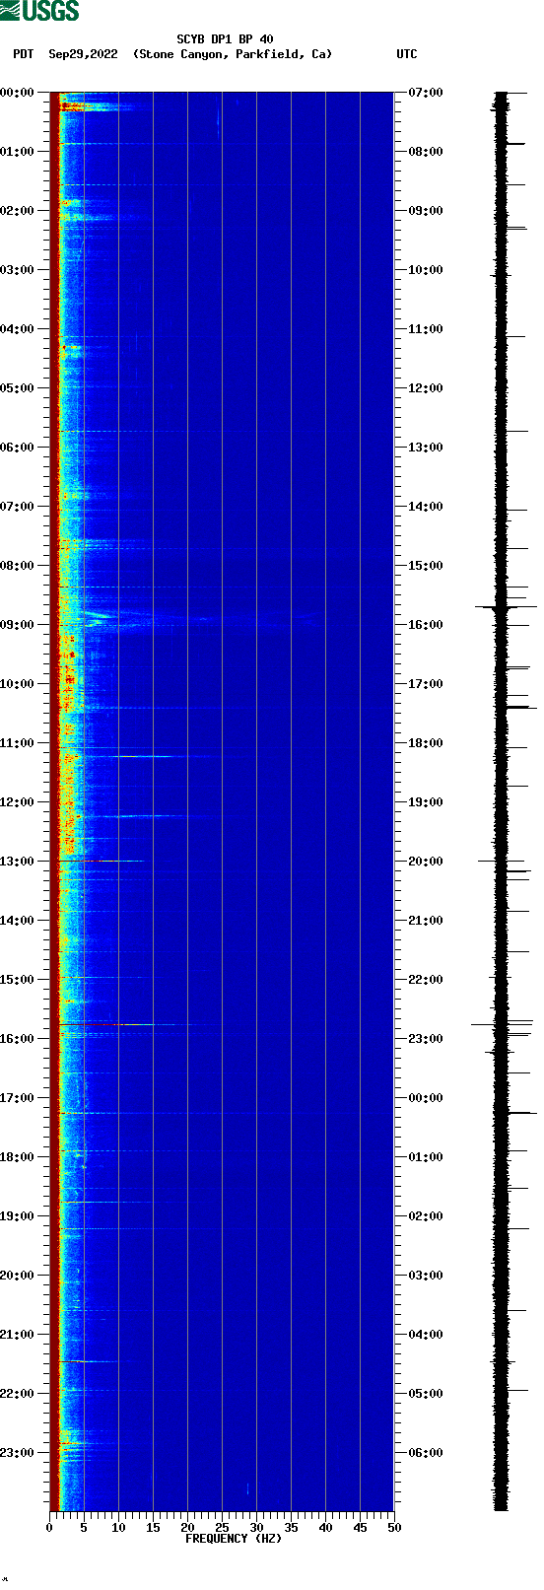The image size is (544, 1590).
Task: Click the 50 Hz frequency tick label
Action: [394, 1528]
